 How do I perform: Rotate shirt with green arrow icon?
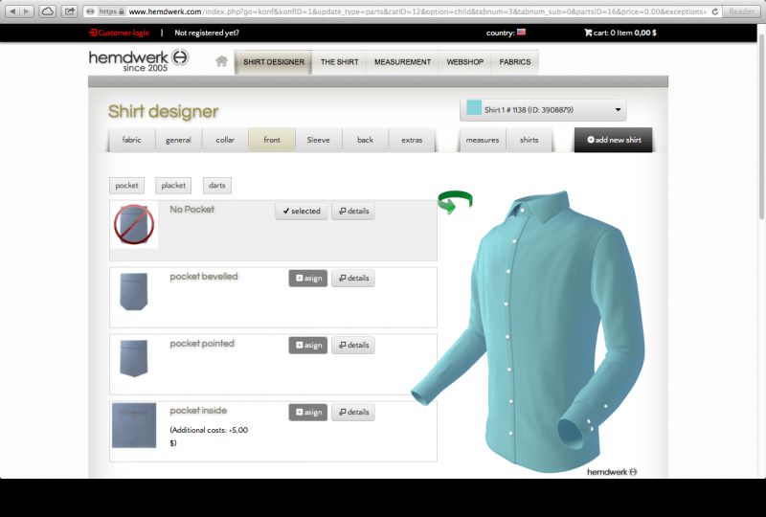(x=455, y=202)
